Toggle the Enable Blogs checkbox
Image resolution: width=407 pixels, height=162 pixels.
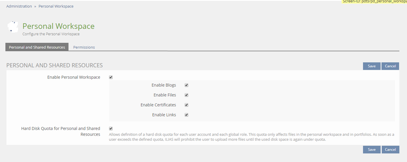(187, 85)
